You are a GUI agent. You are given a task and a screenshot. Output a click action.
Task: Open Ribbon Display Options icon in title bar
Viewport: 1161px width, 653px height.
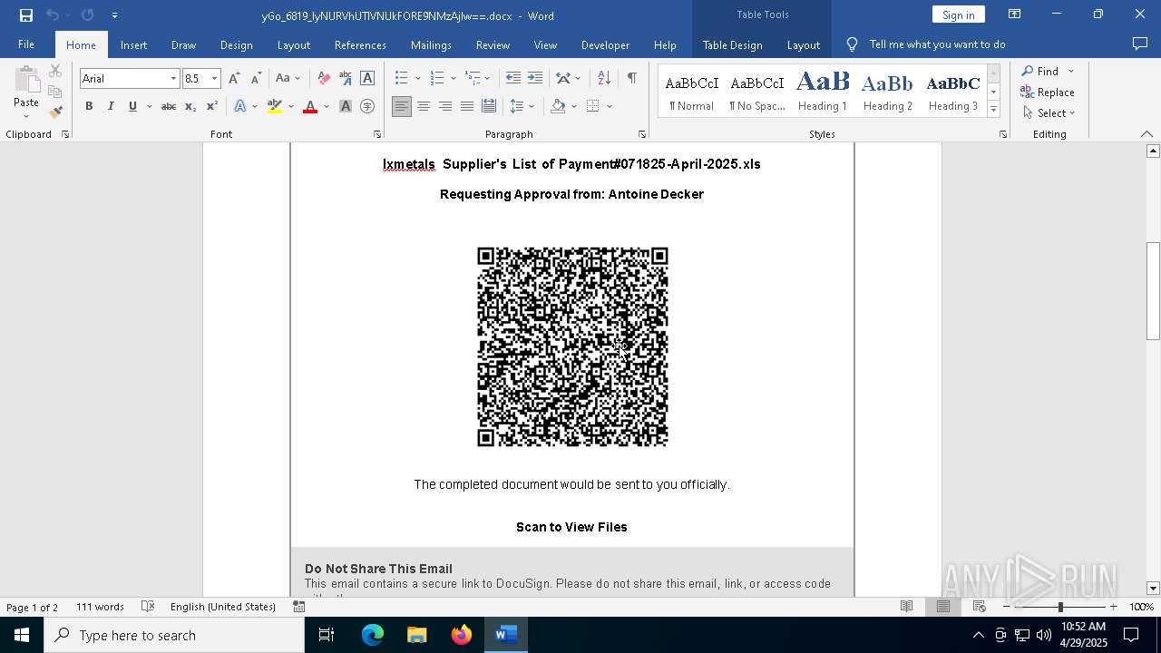(1015, 15)
